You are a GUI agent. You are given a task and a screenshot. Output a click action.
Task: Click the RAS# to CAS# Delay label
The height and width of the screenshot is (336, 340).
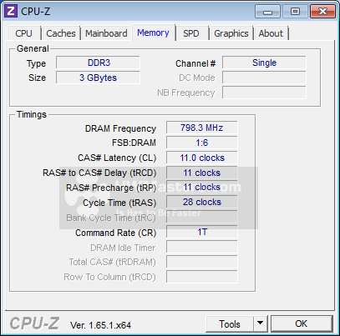click(x=99, y=173)
